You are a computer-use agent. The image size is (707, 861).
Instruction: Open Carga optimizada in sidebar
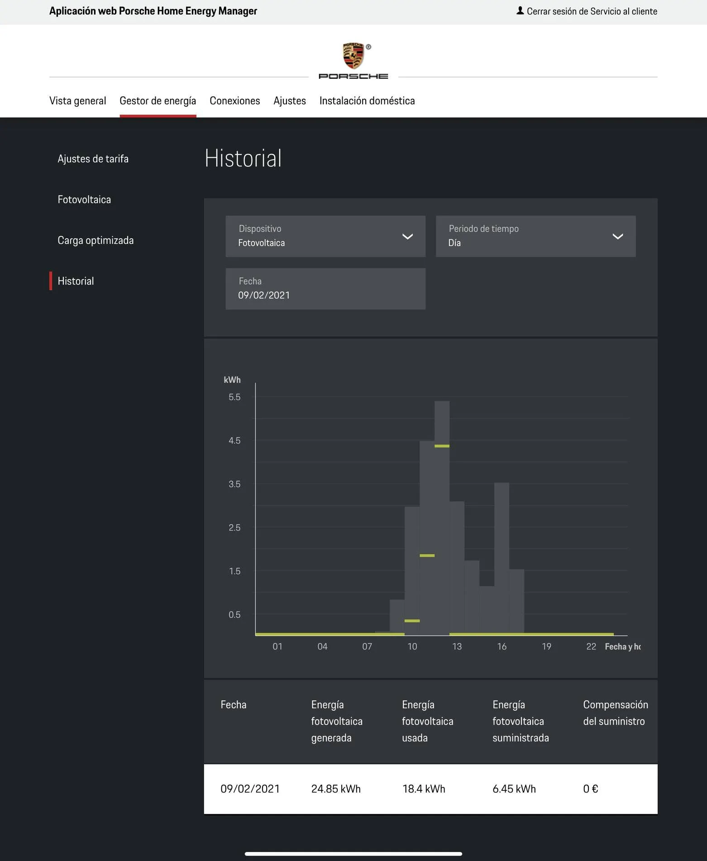tap(96, 240)
